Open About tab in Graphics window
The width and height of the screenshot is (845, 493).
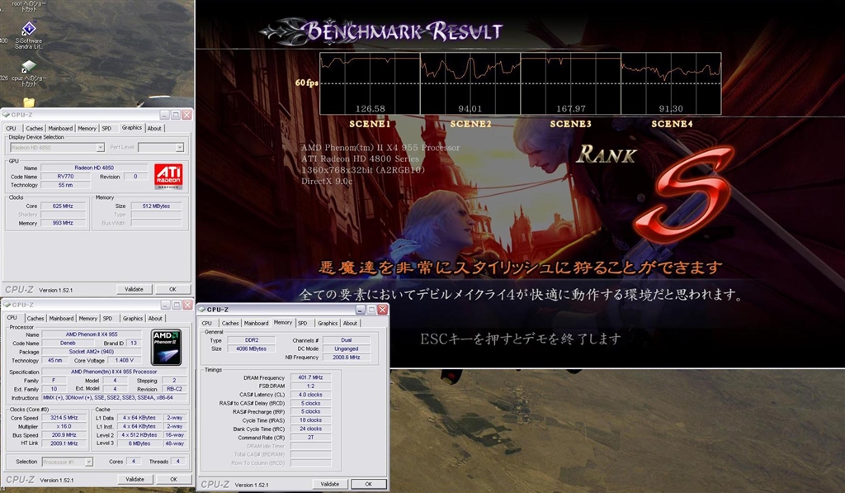(154, 128)
